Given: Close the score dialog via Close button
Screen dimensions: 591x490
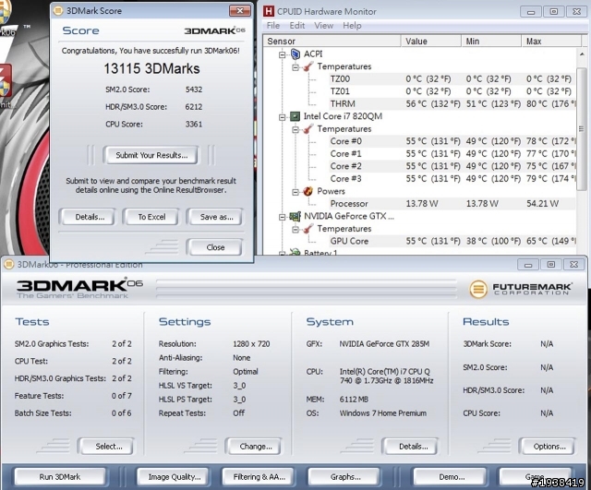Looking at the screenshot, I should pyautogui.click(x=215, y=247).
